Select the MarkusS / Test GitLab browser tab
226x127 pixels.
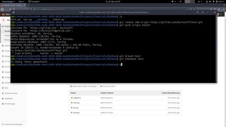tap(13, 5)
